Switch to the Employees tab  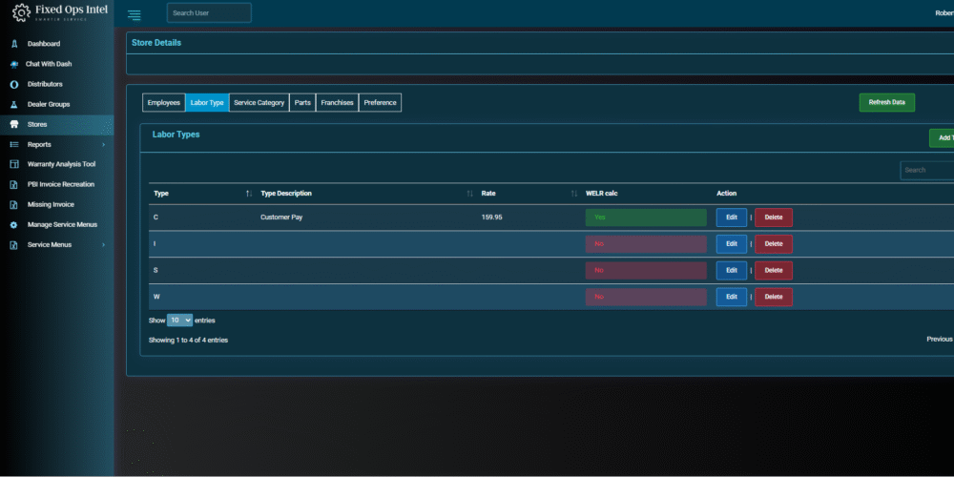coord(163,103)
